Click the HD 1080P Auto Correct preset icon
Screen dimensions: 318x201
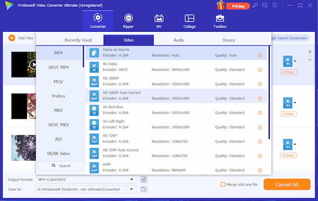tap(94, 96)
